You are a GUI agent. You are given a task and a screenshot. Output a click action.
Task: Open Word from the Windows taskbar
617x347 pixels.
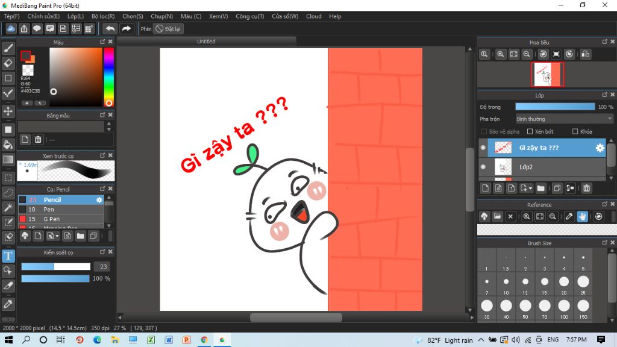169,340
